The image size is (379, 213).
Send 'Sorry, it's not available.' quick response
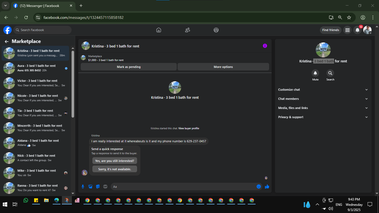115,169
